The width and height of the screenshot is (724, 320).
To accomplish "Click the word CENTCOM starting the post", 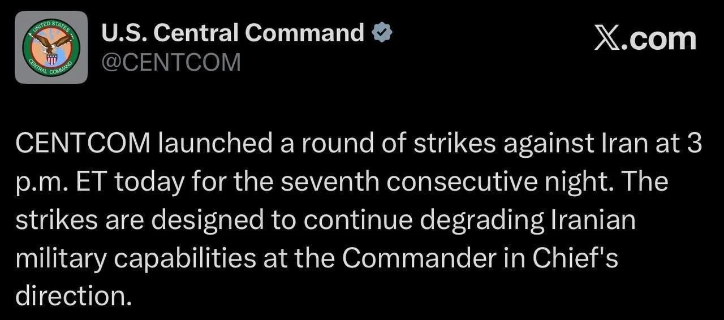I will pos(84,144).
